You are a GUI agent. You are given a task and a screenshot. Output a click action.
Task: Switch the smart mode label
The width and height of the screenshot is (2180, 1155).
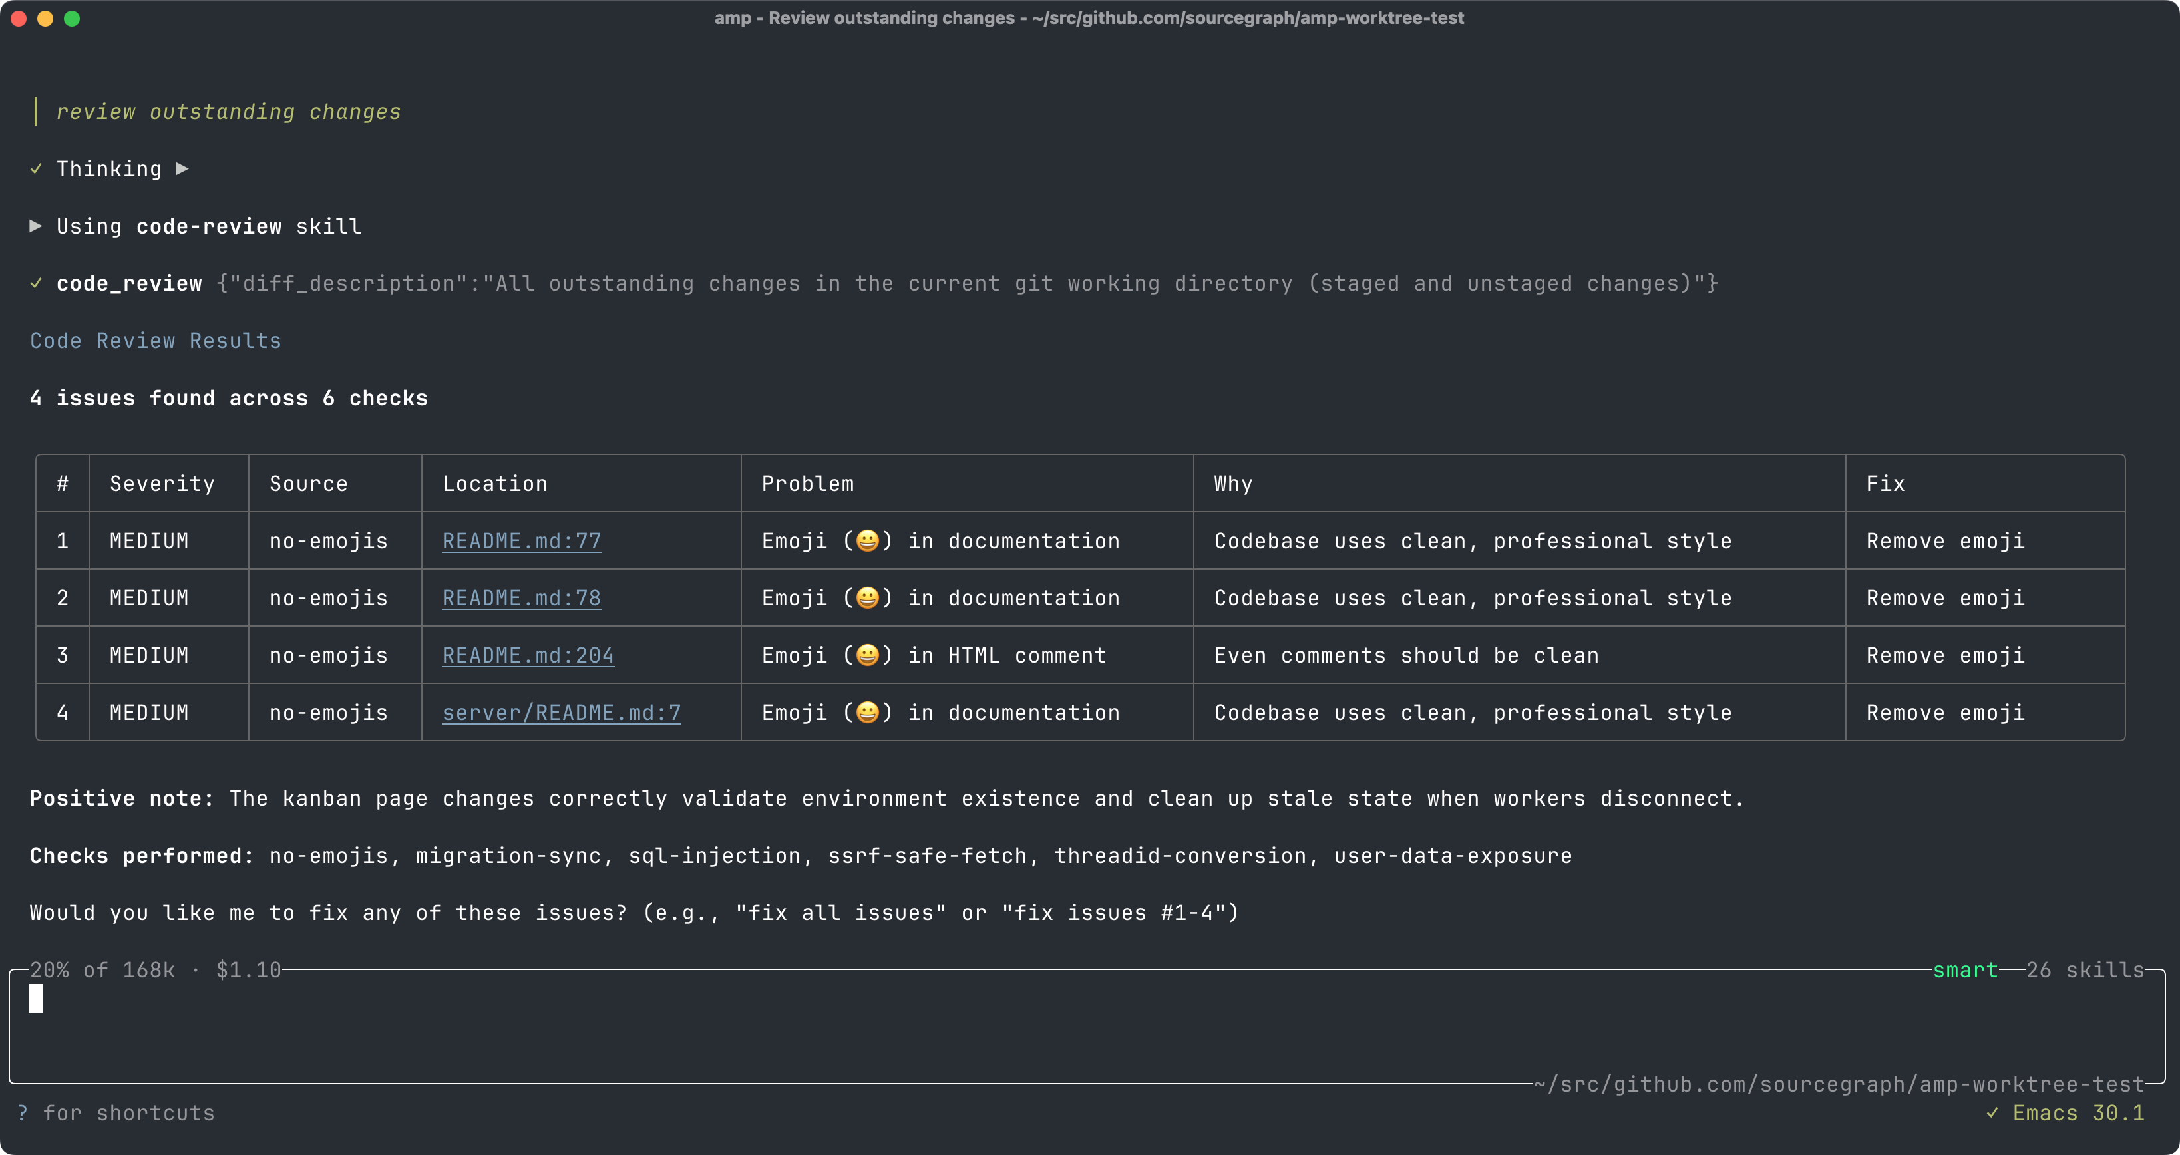coord(1964,971)
